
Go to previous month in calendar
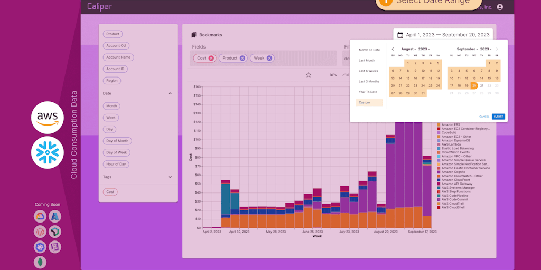pos(393,49)
